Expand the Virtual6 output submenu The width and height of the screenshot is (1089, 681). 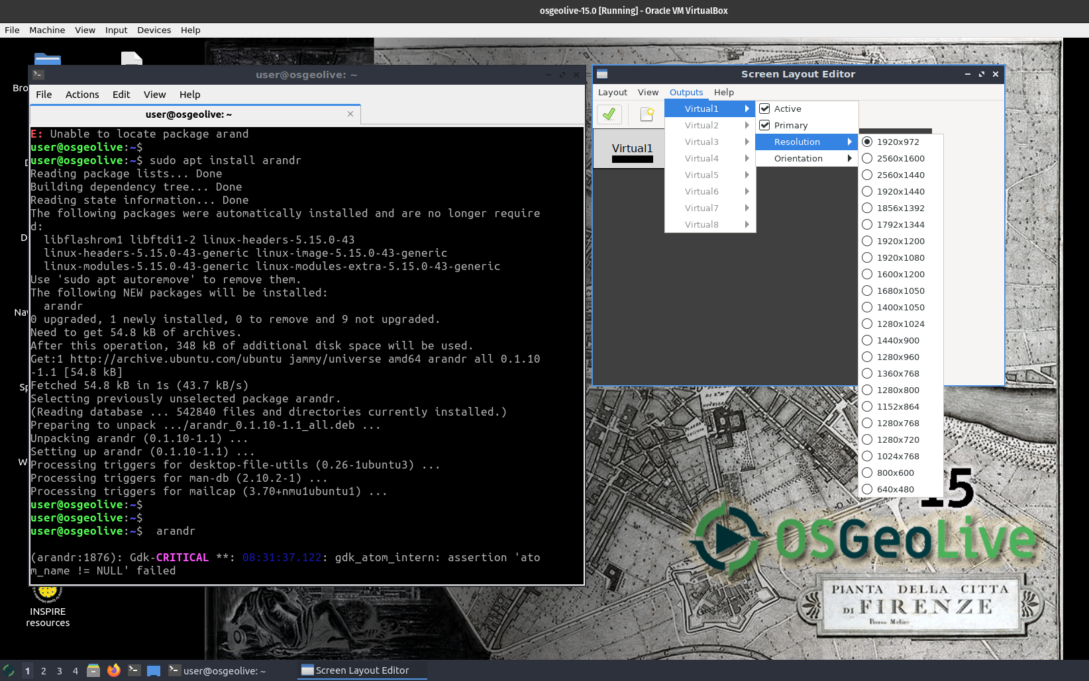tap(710, 191)
